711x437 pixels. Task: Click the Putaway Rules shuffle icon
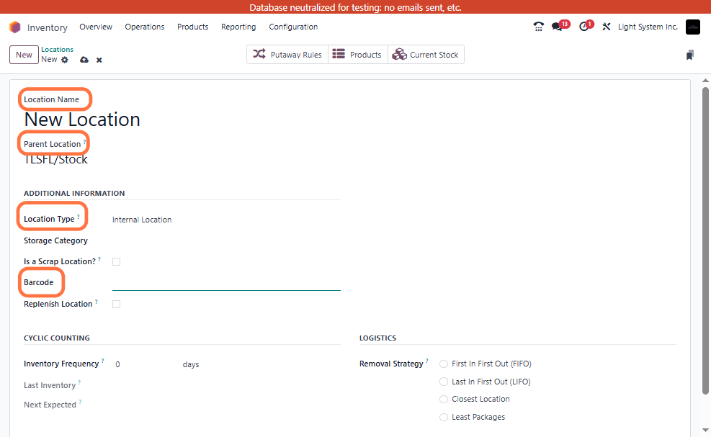click(259, 54)
